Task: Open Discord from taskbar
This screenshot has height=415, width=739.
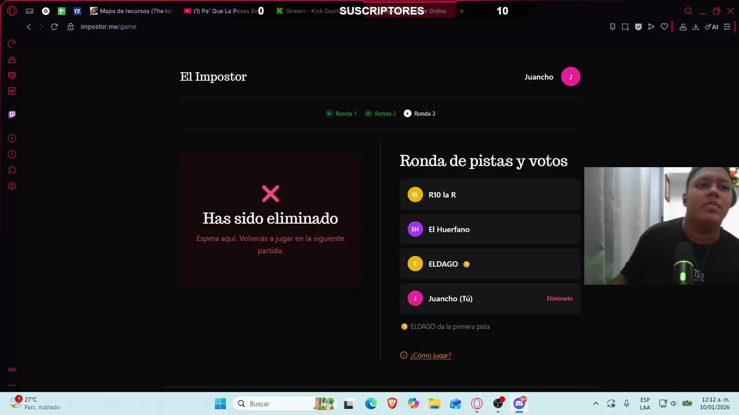Action: point(519,404)
